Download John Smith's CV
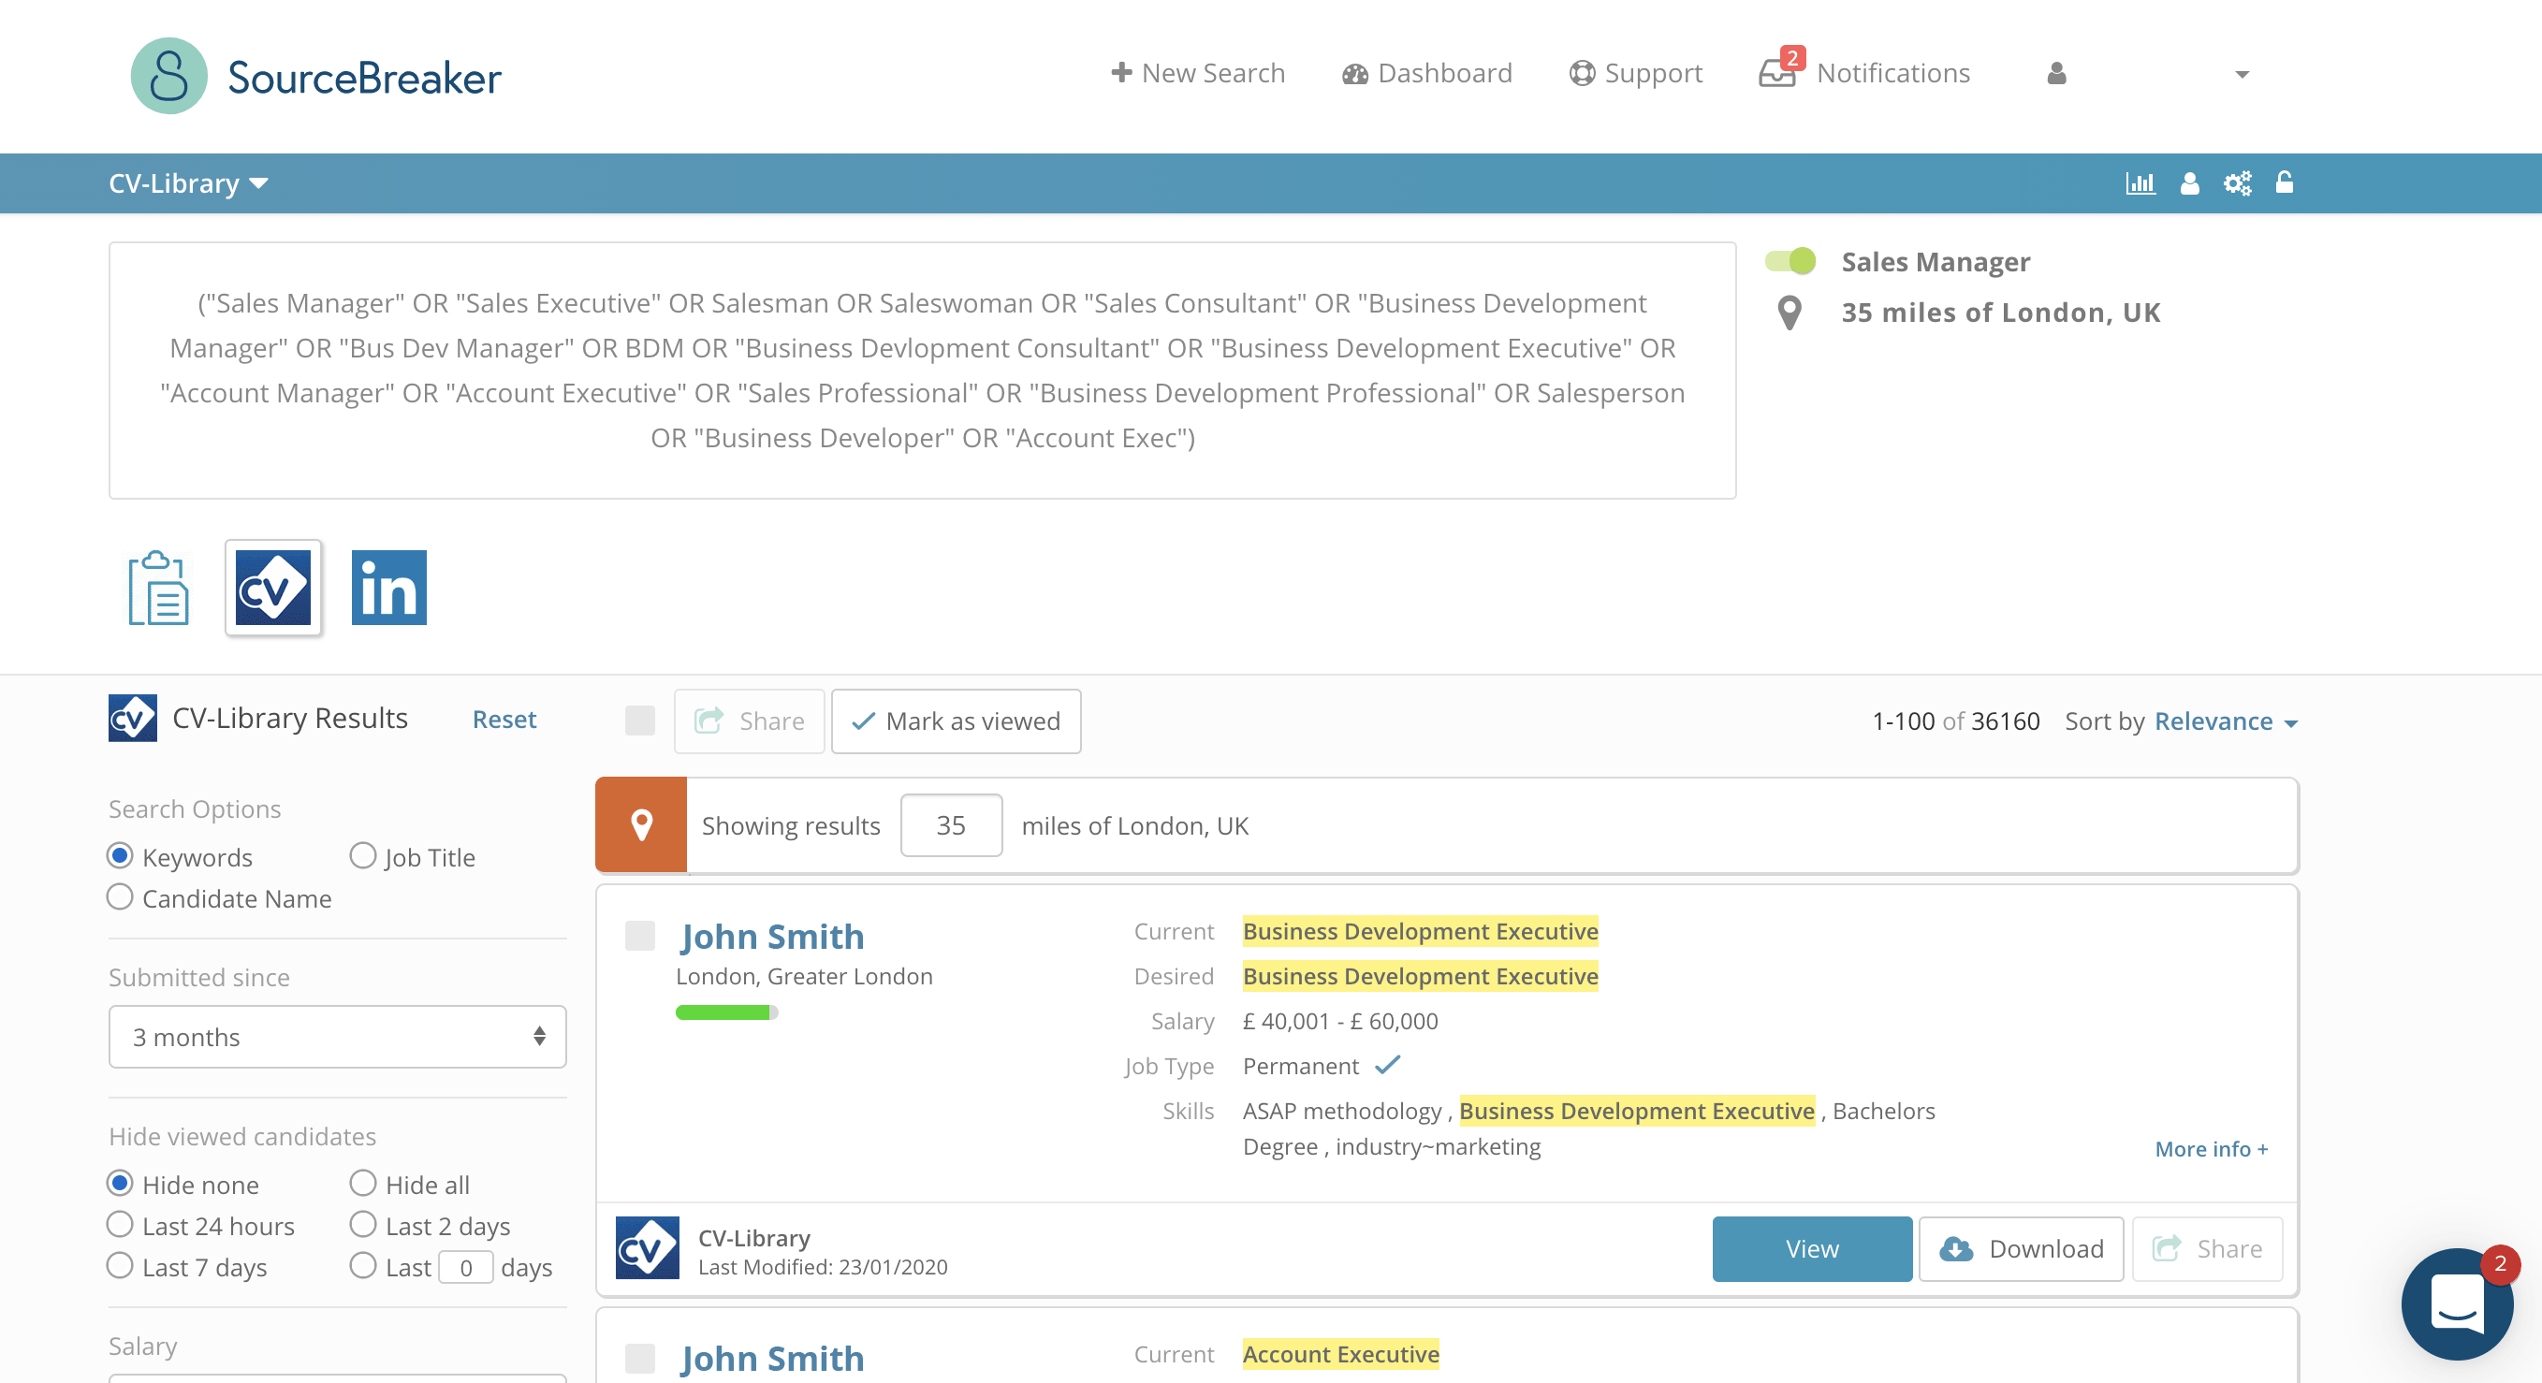Screen dimensions: 2542x1383 2021,1249
